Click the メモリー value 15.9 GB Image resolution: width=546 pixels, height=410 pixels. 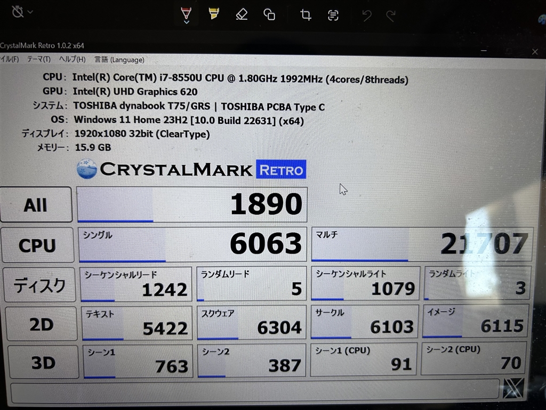93,147
